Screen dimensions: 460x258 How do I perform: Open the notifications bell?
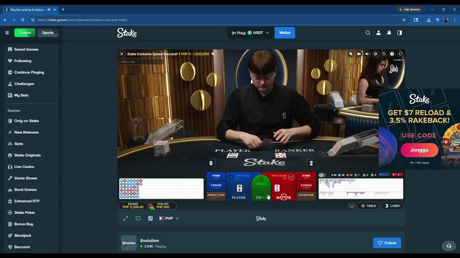pos(389,33)
